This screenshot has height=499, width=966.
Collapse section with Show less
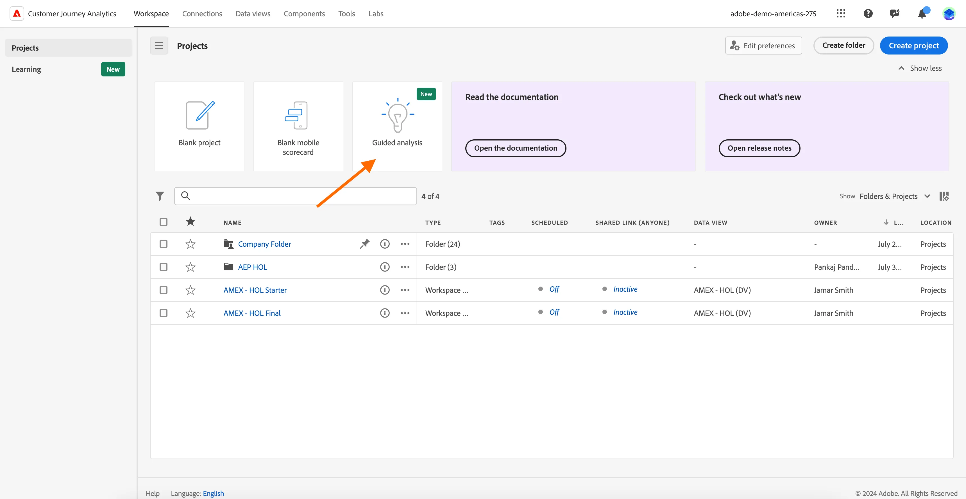coord(920,68)
